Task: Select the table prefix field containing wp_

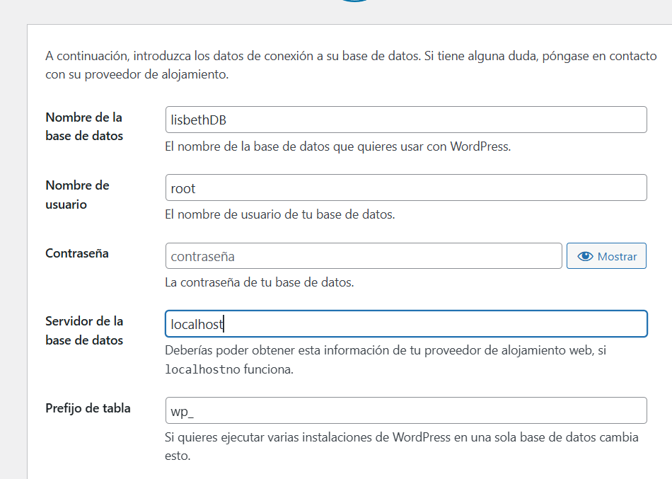Action: (406, 410)
